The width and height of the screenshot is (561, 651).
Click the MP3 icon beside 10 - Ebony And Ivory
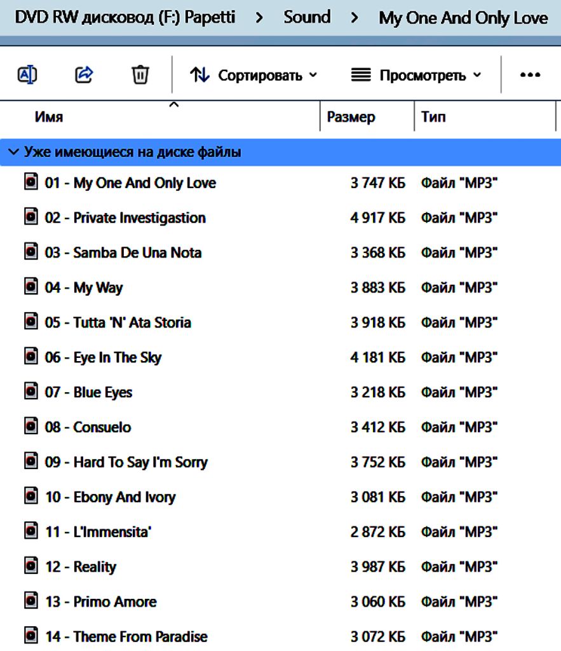click(x=31, y=495)
